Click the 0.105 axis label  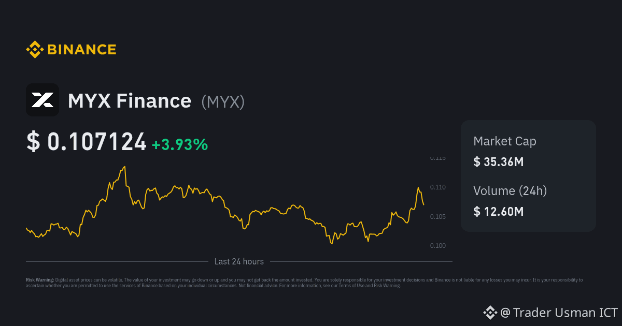(x=437, y=216)
